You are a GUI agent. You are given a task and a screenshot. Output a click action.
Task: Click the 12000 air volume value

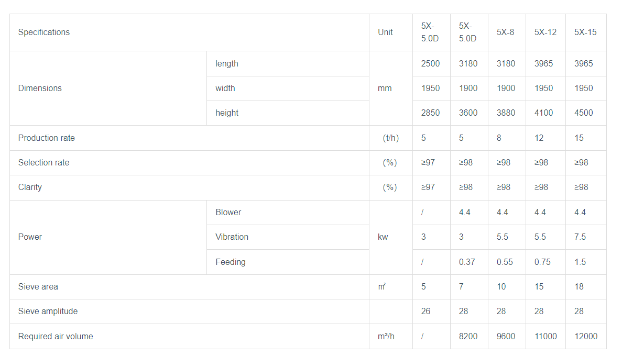click(x=586, y=337)
